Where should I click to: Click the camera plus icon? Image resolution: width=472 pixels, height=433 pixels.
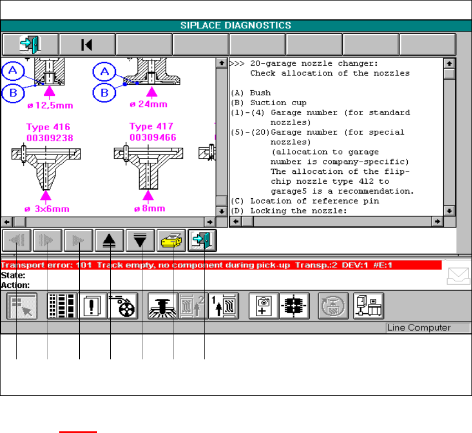pyautogui.click(x=264, y=306)
